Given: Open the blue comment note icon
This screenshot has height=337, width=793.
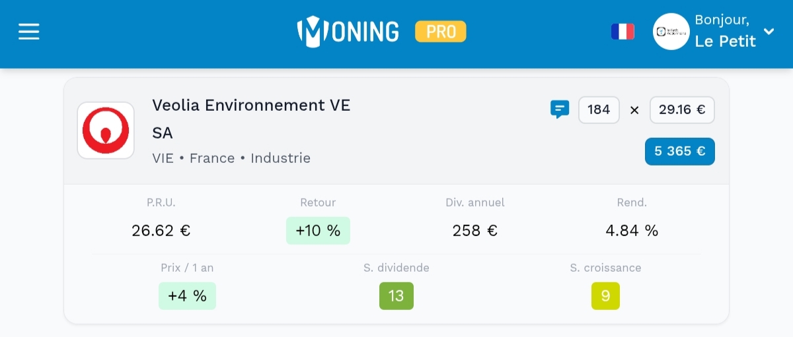Looking at the screenshot, I should pos(560,109).
